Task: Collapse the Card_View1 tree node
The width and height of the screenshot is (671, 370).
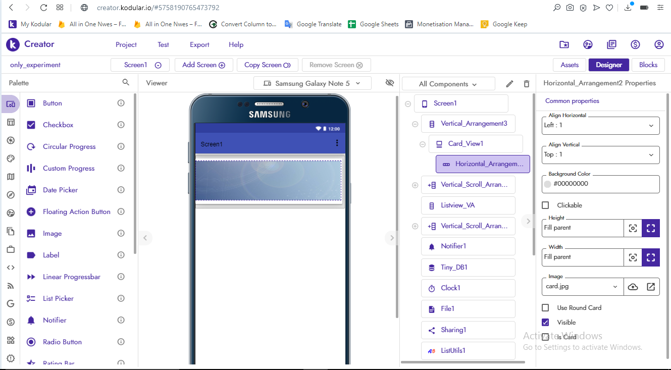Action: pyautogui.click(x=423, y=144)
